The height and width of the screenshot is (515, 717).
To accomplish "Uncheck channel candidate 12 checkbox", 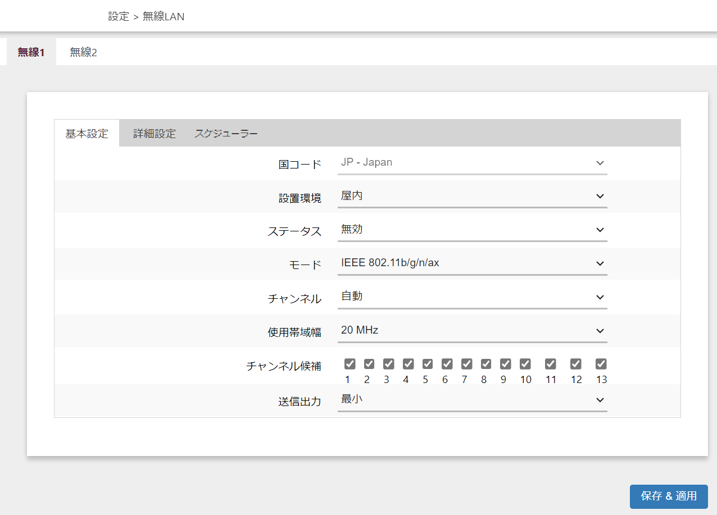I will point(576,364).
